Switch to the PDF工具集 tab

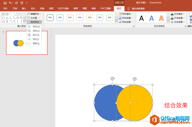(106, 9)
